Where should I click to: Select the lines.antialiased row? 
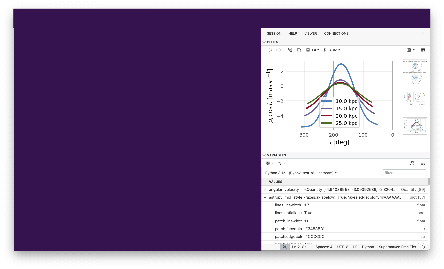click(344, 213)
